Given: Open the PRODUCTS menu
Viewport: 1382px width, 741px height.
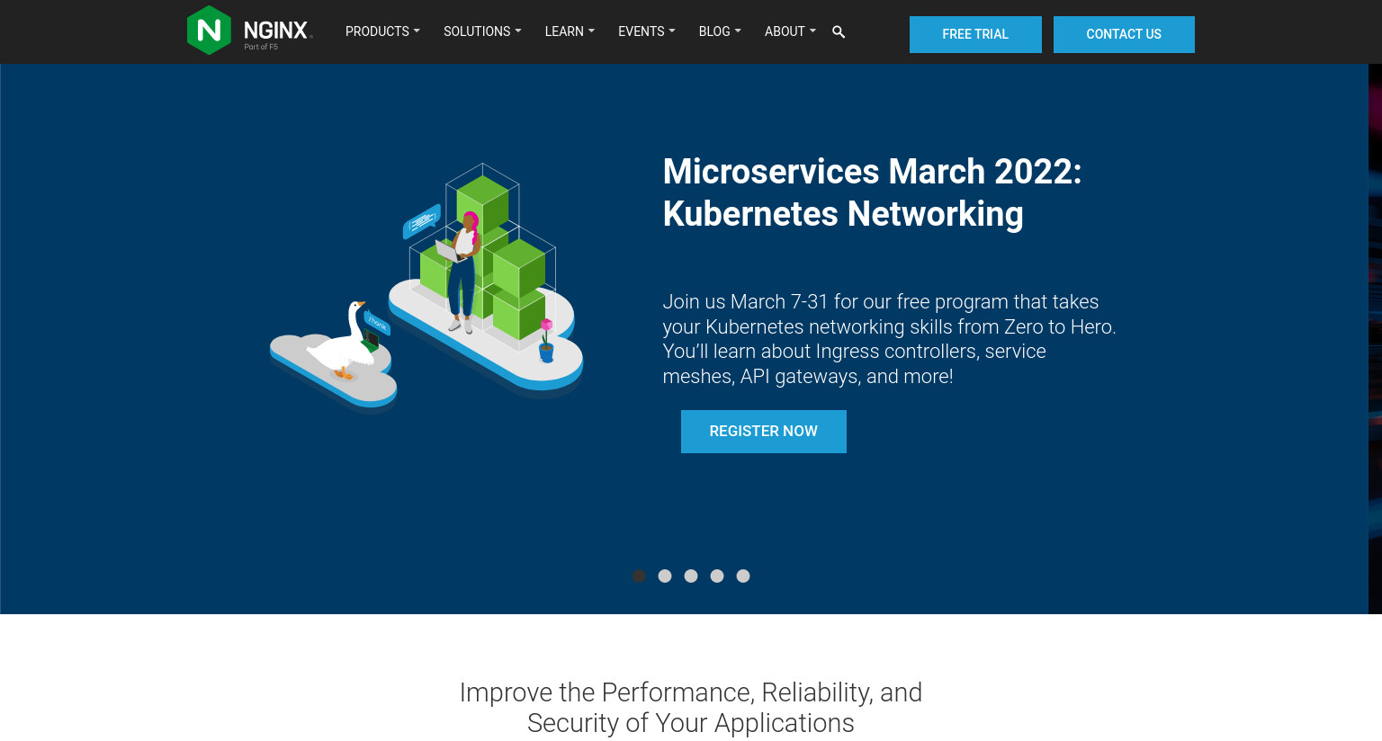Looking at the screenshot, I should pos(382,31).
